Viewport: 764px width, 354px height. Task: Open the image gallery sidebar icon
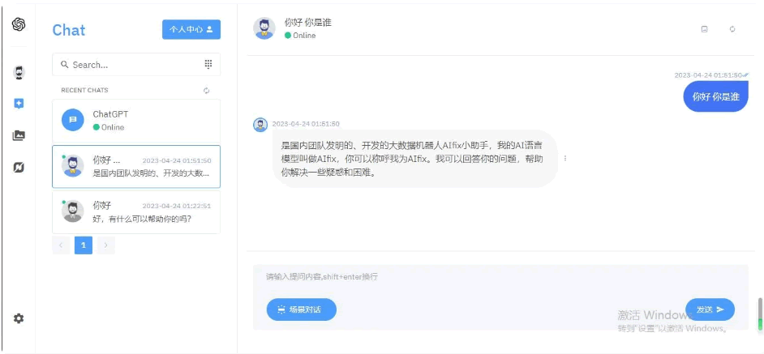(19, 135)
